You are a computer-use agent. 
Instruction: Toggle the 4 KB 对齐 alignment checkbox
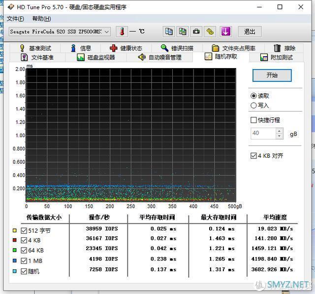click(x=254, y=156)
